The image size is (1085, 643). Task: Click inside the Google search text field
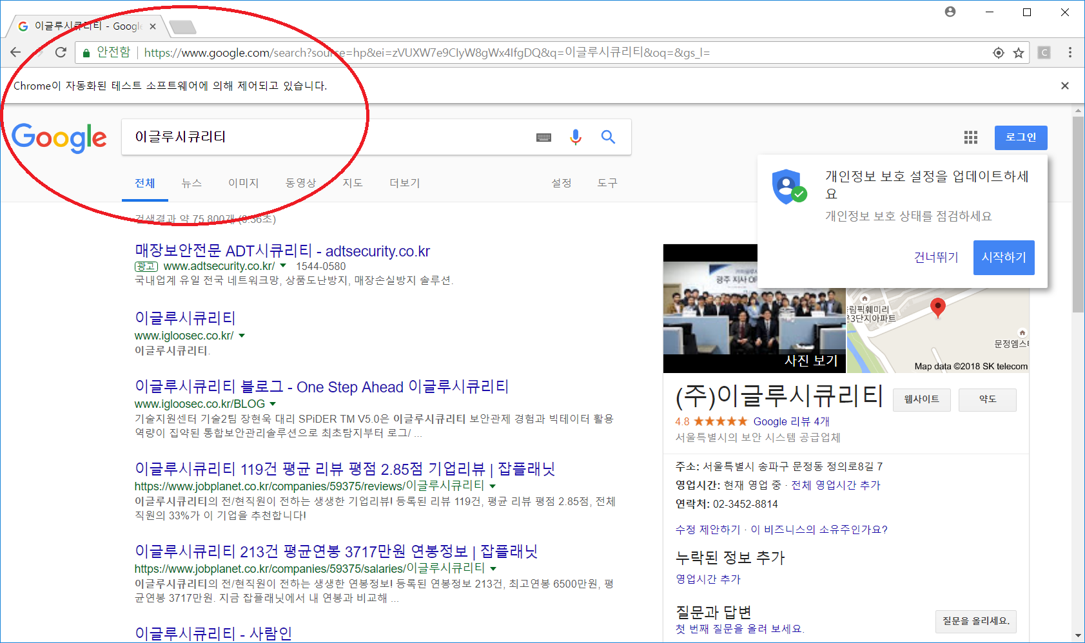coord(329,137)
